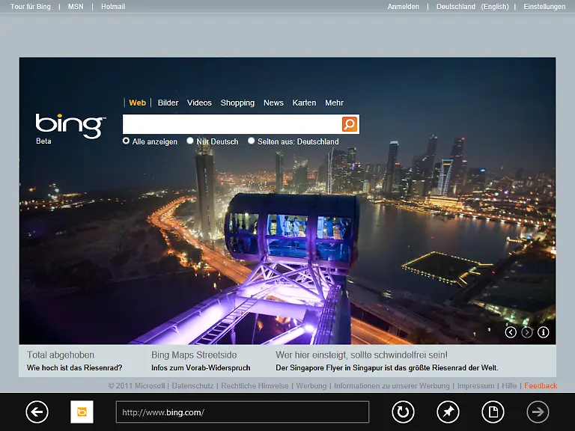The width and height of the screenshot is (575, 431).
Task: Open the Tour für Bing link
Action: pyautogui.click(x=31, y=7)
